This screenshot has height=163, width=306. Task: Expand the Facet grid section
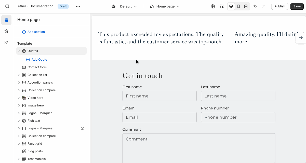(x=19, y=144)
